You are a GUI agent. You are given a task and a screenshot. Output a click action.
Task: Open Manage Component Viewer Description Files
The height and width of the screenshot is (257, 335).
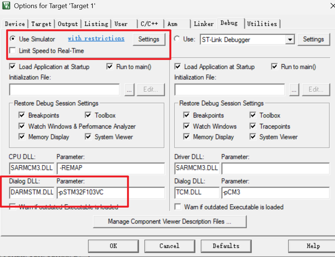(x=170, y=222)
